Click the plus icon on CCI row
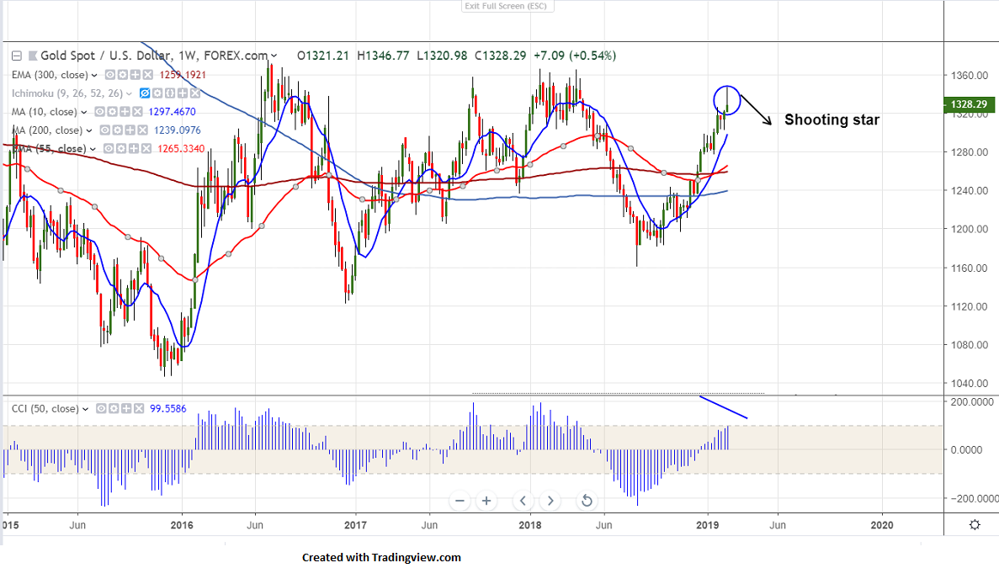 pos(126,409)
